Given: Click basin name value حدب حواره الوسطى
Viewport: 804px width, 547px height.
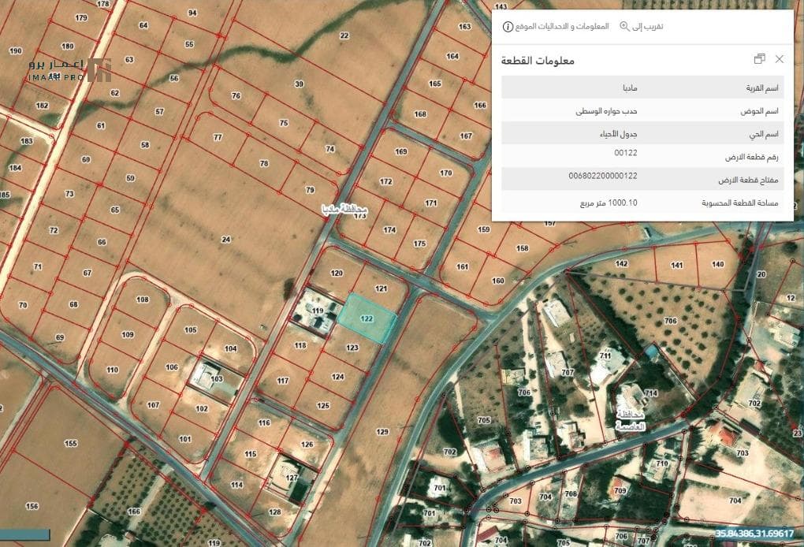Looking at the screenshot, I should pos(607,110).
